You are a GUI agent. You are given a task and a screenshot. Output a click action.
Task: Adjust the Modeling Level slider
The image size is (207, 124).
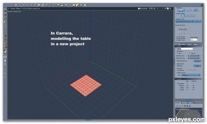click(194, 56)
